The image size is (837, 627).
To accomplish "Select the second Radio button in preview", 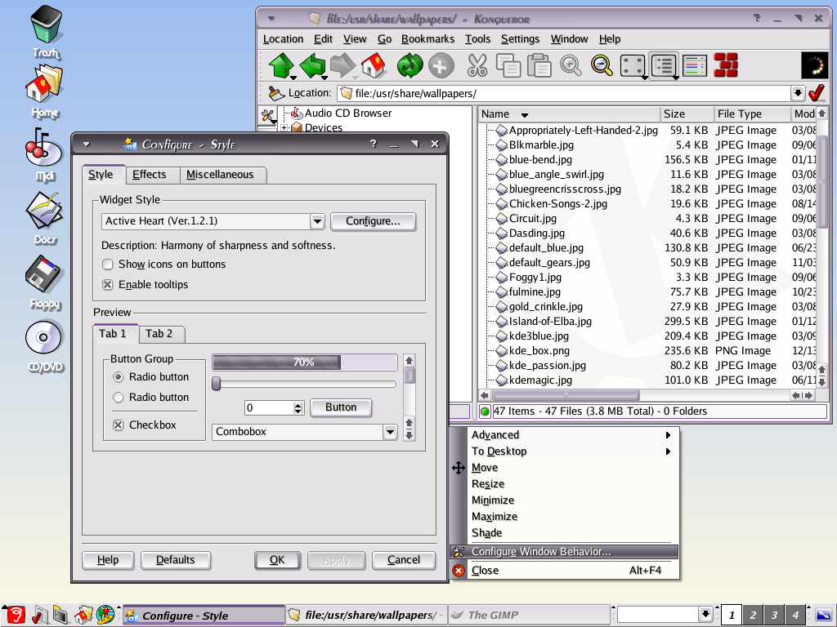I will [x=119, y=398].
